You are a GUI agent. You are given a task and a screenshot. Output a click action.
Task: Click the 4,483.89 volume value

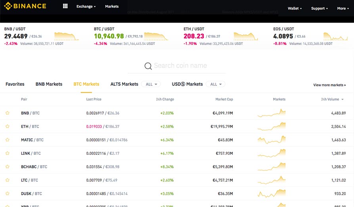click(339, 113)
